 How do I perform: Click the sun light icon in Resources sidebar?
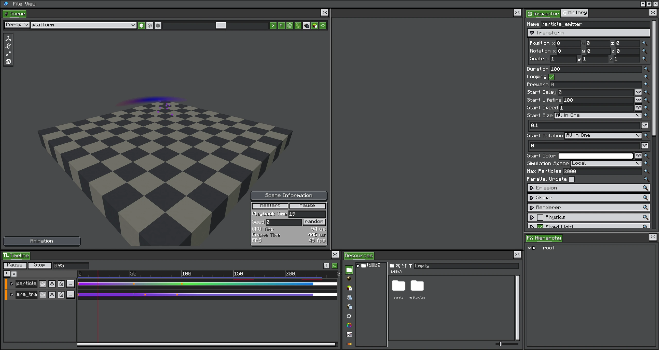[x=349, y=316]
